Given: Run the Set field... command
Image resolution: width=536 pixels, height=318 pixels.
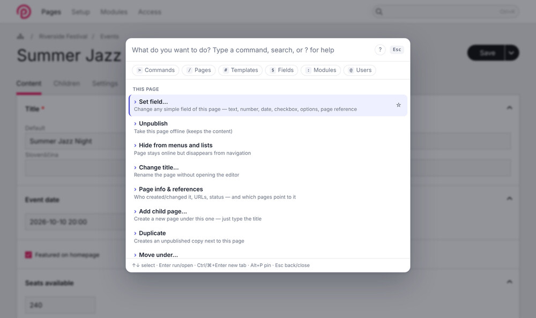Looking at the screenshot, I should point(268,105).
